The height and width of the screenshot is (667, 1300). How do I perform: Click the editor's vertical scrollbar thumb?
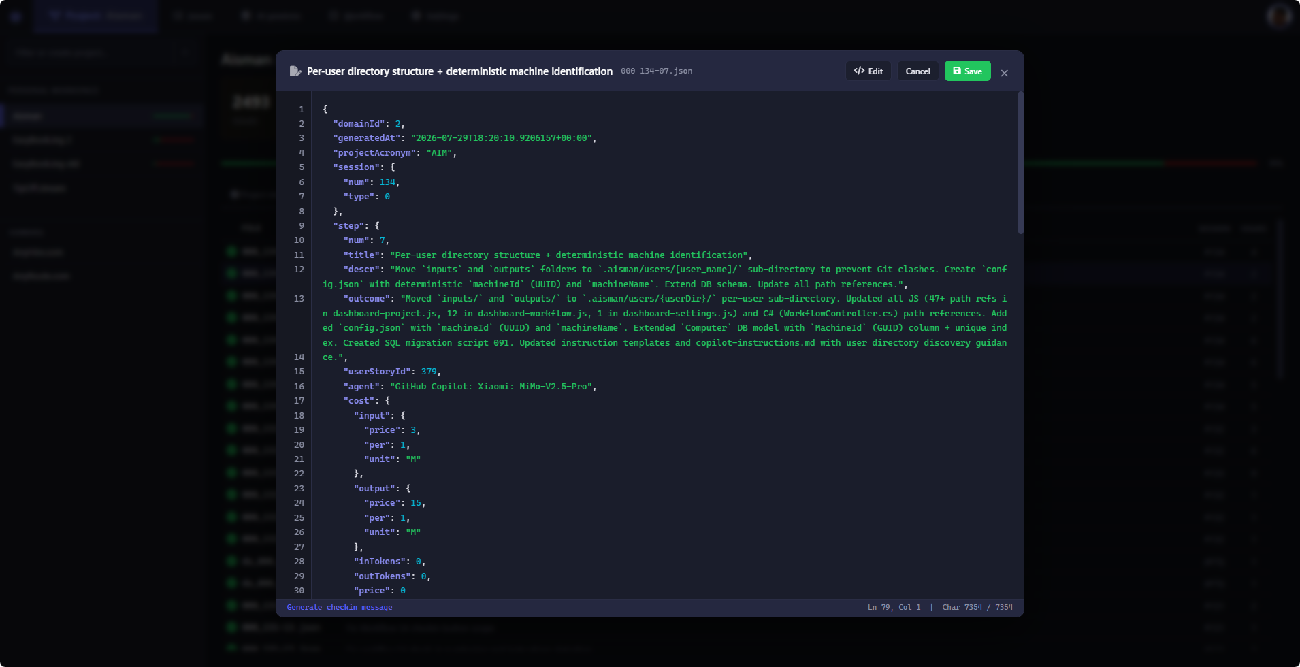pyautogui.click(x=1020, y=163)
